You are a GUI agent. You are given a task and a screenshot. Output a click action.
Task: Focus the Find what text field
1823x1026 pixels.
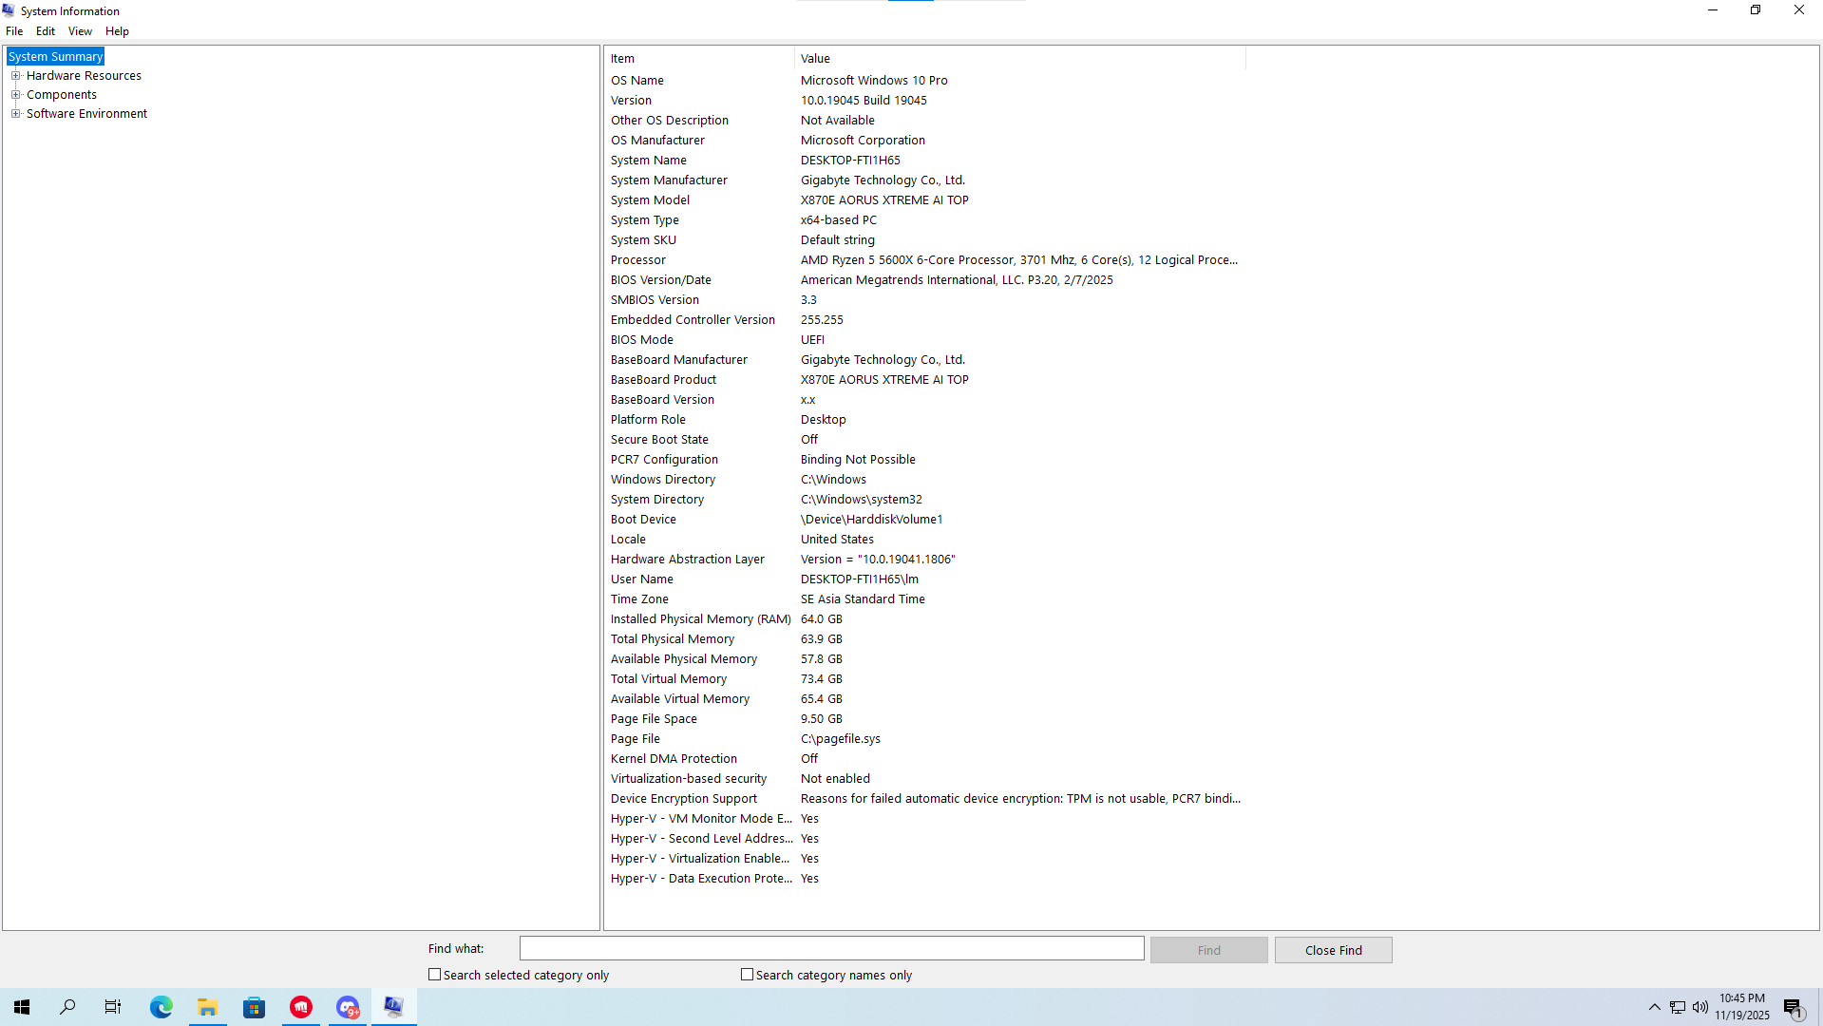[x=831, y=948]
